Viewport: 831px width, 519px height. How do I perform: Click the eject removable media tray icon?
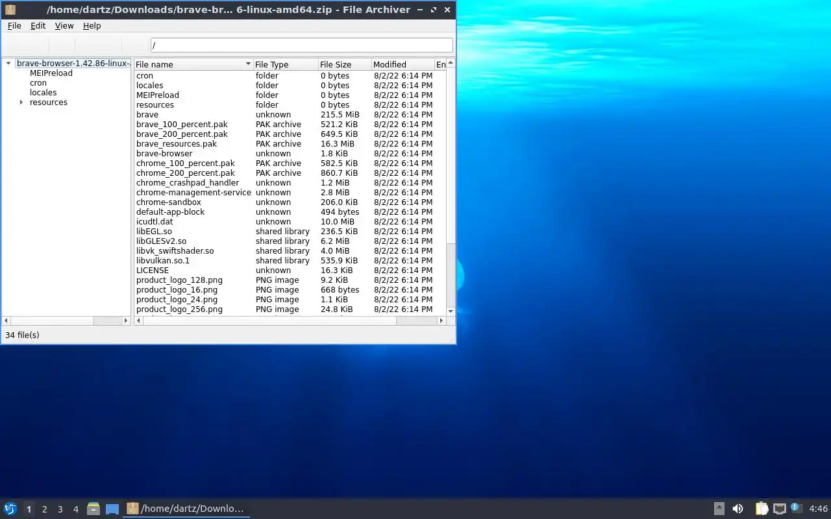click(x=719, y=509)
